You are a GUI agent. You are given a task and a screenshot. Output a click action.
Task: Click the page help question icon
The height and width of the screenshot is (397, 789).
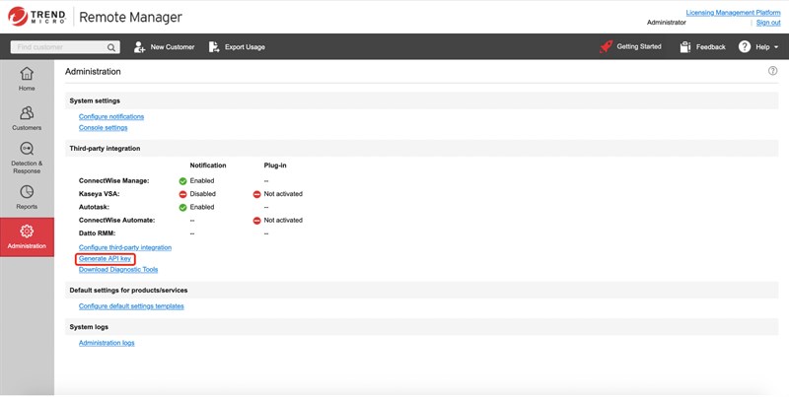pos(772,72)
